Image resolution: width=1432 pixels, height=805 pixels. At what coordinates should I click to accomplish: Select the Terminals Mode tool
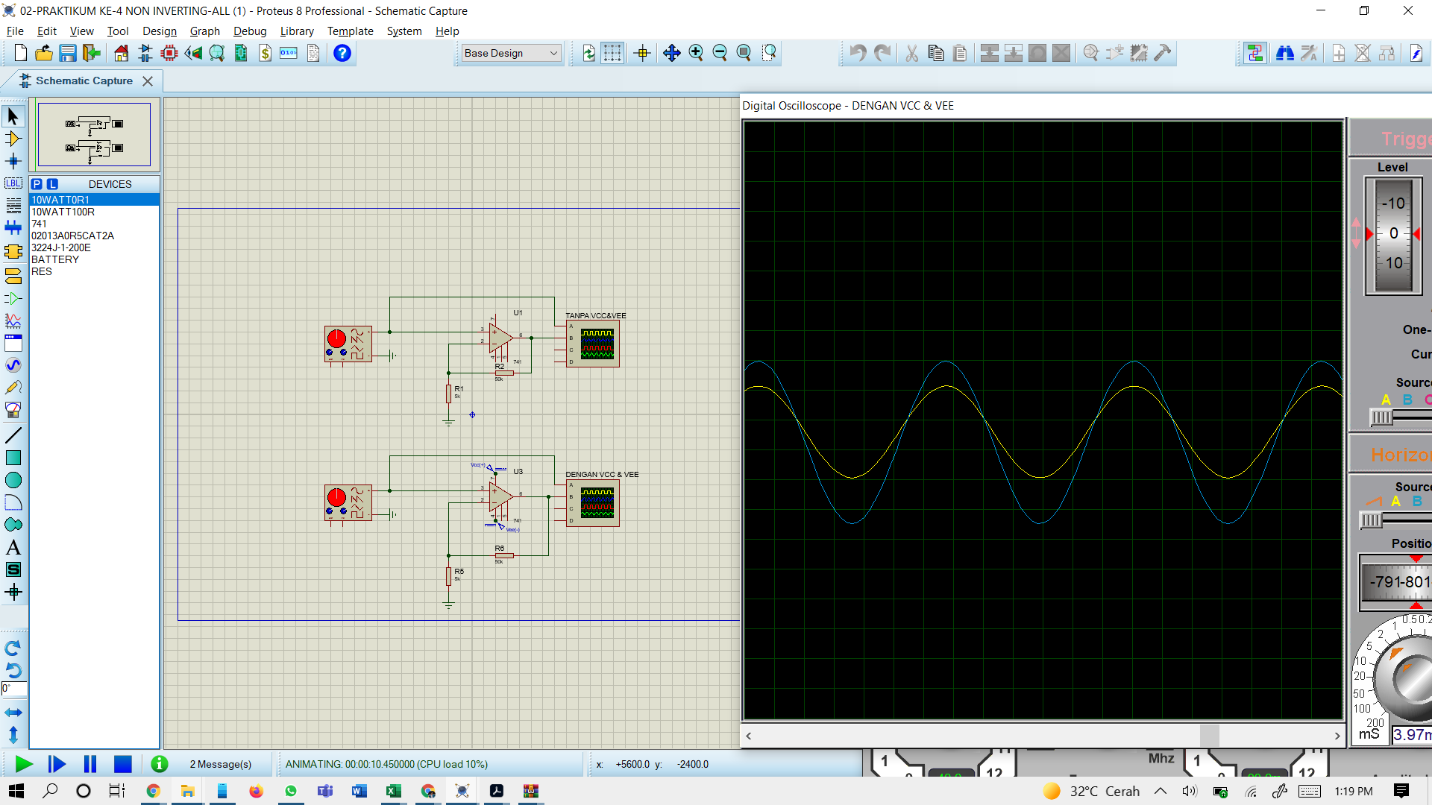click(13, 276)
